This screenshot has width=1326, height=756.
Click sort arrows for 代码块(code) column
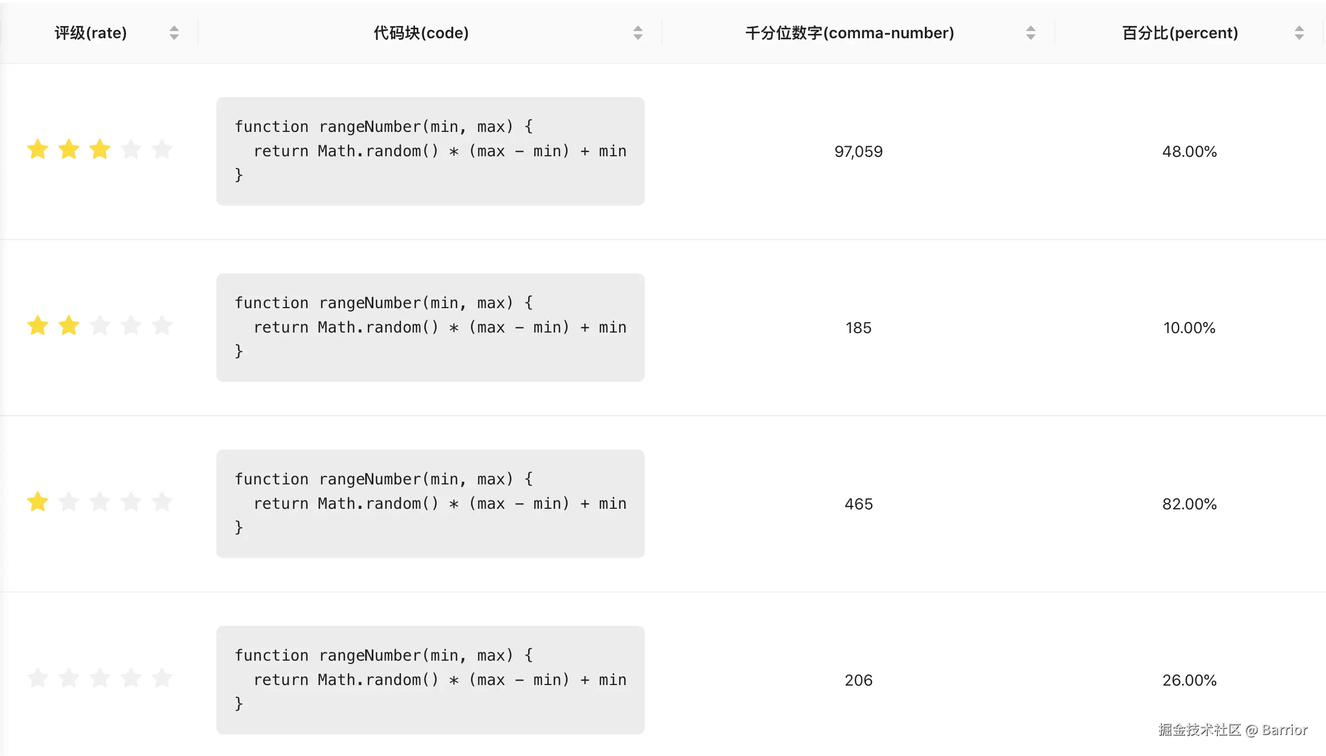[638, 33]
